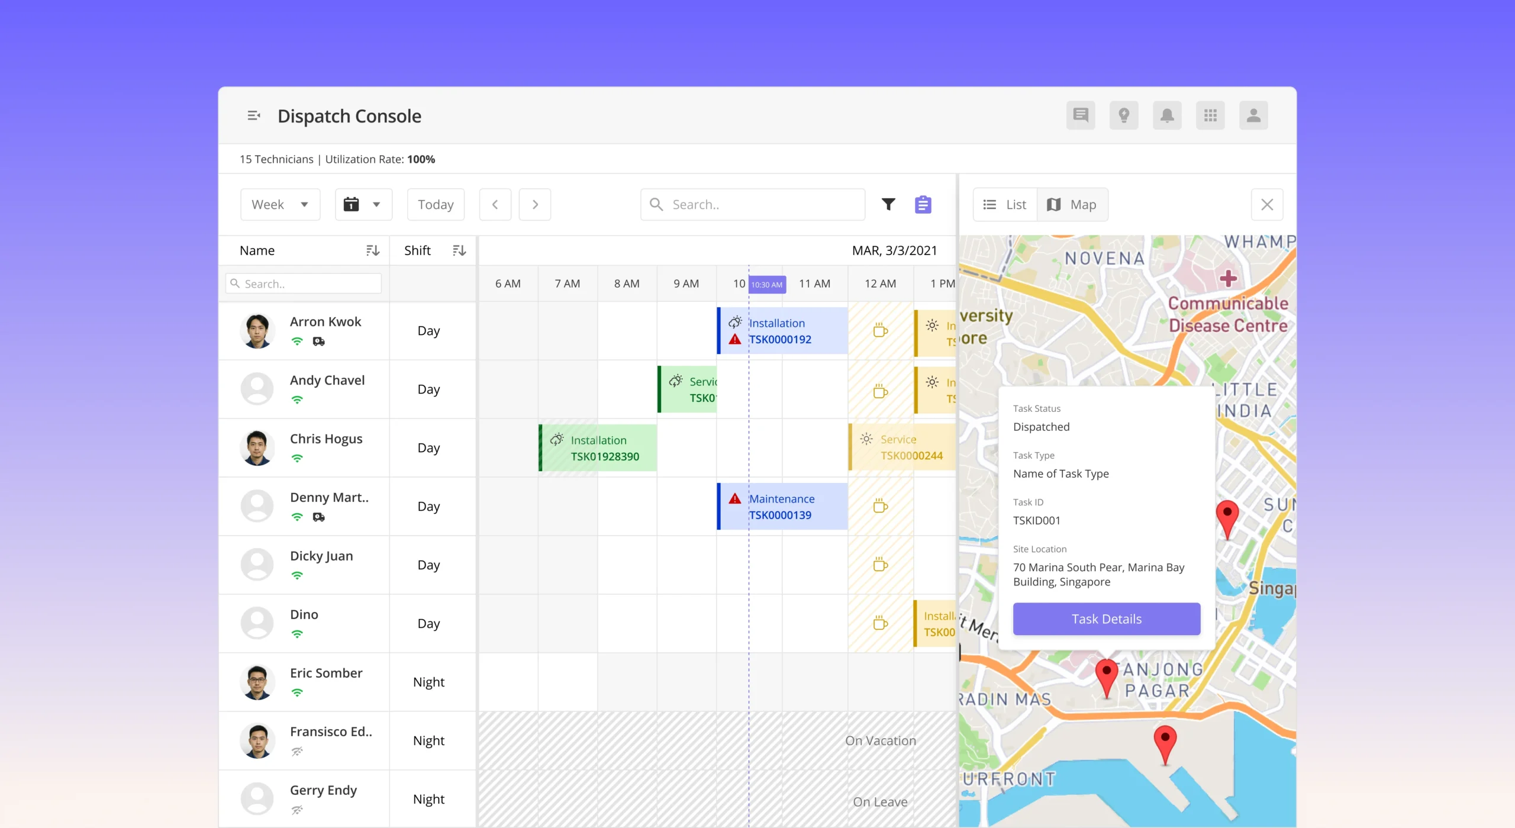Click the hospital cross map marker

click(1228, 278)
